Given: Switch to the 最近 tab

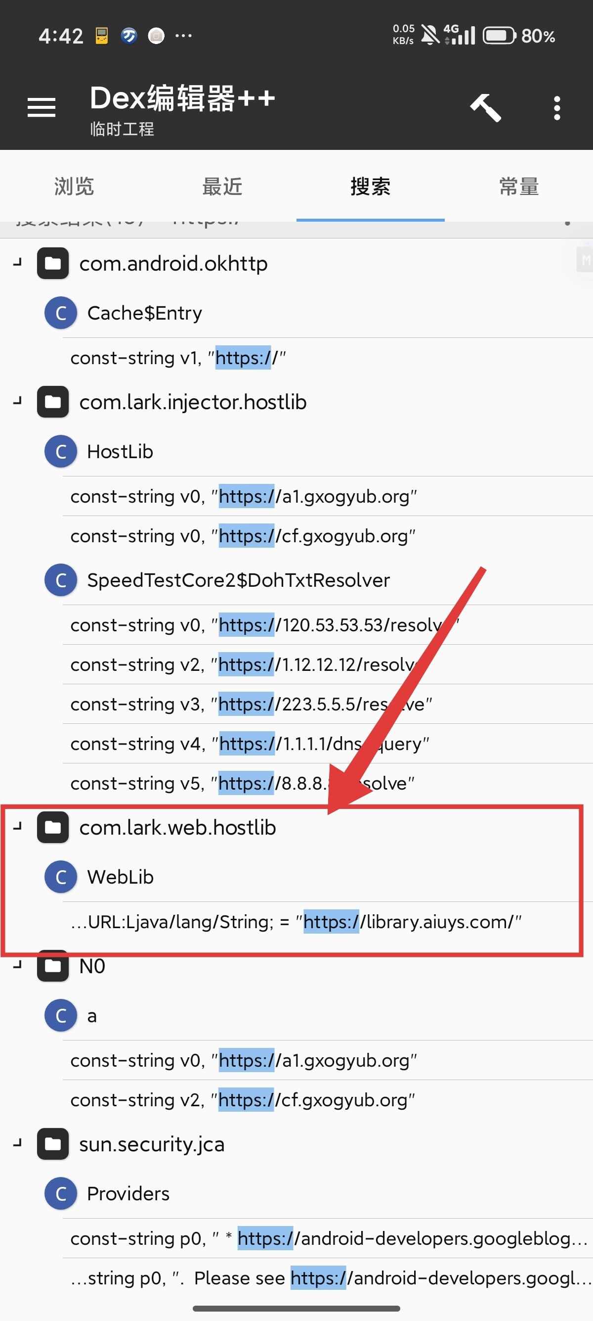Looking at the screenshot, I should click(x=222, y=186).
